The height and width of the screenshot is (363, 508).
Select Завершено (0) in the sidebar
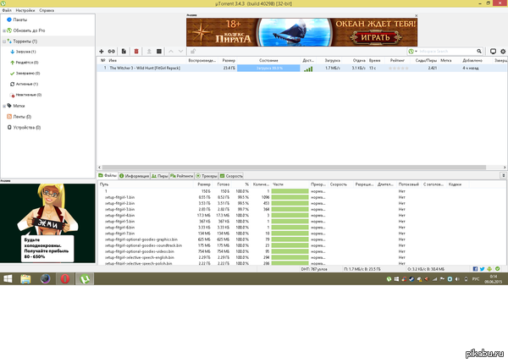tap(28, 73)
